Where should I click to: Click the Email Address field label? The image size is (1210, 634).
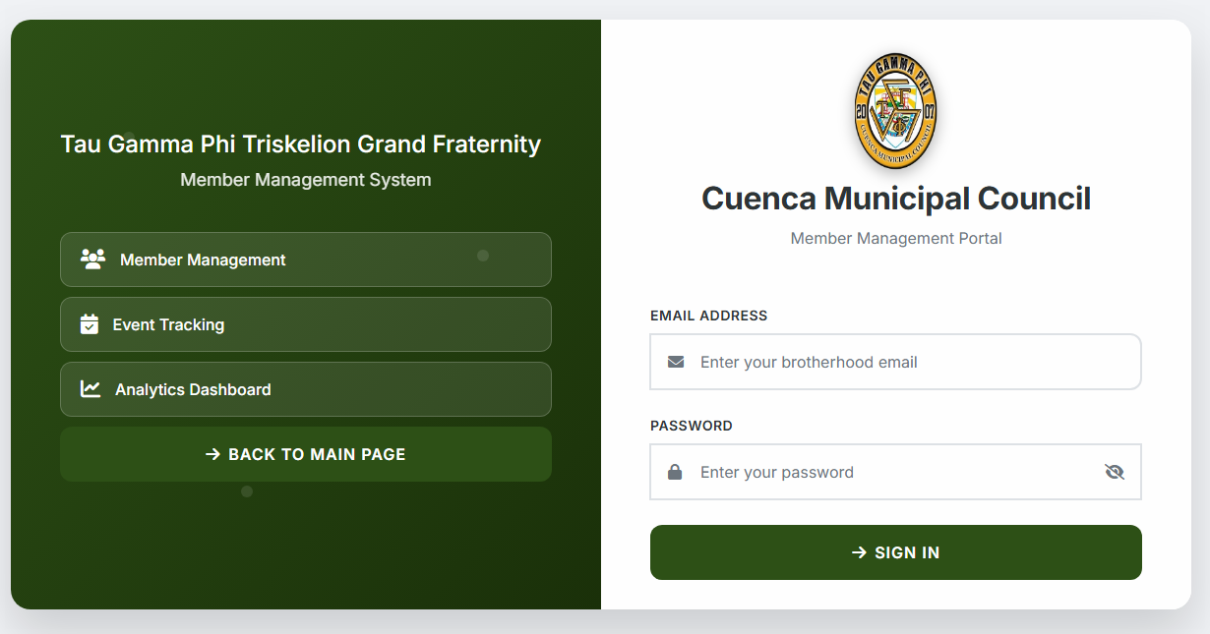coord(708,316)
